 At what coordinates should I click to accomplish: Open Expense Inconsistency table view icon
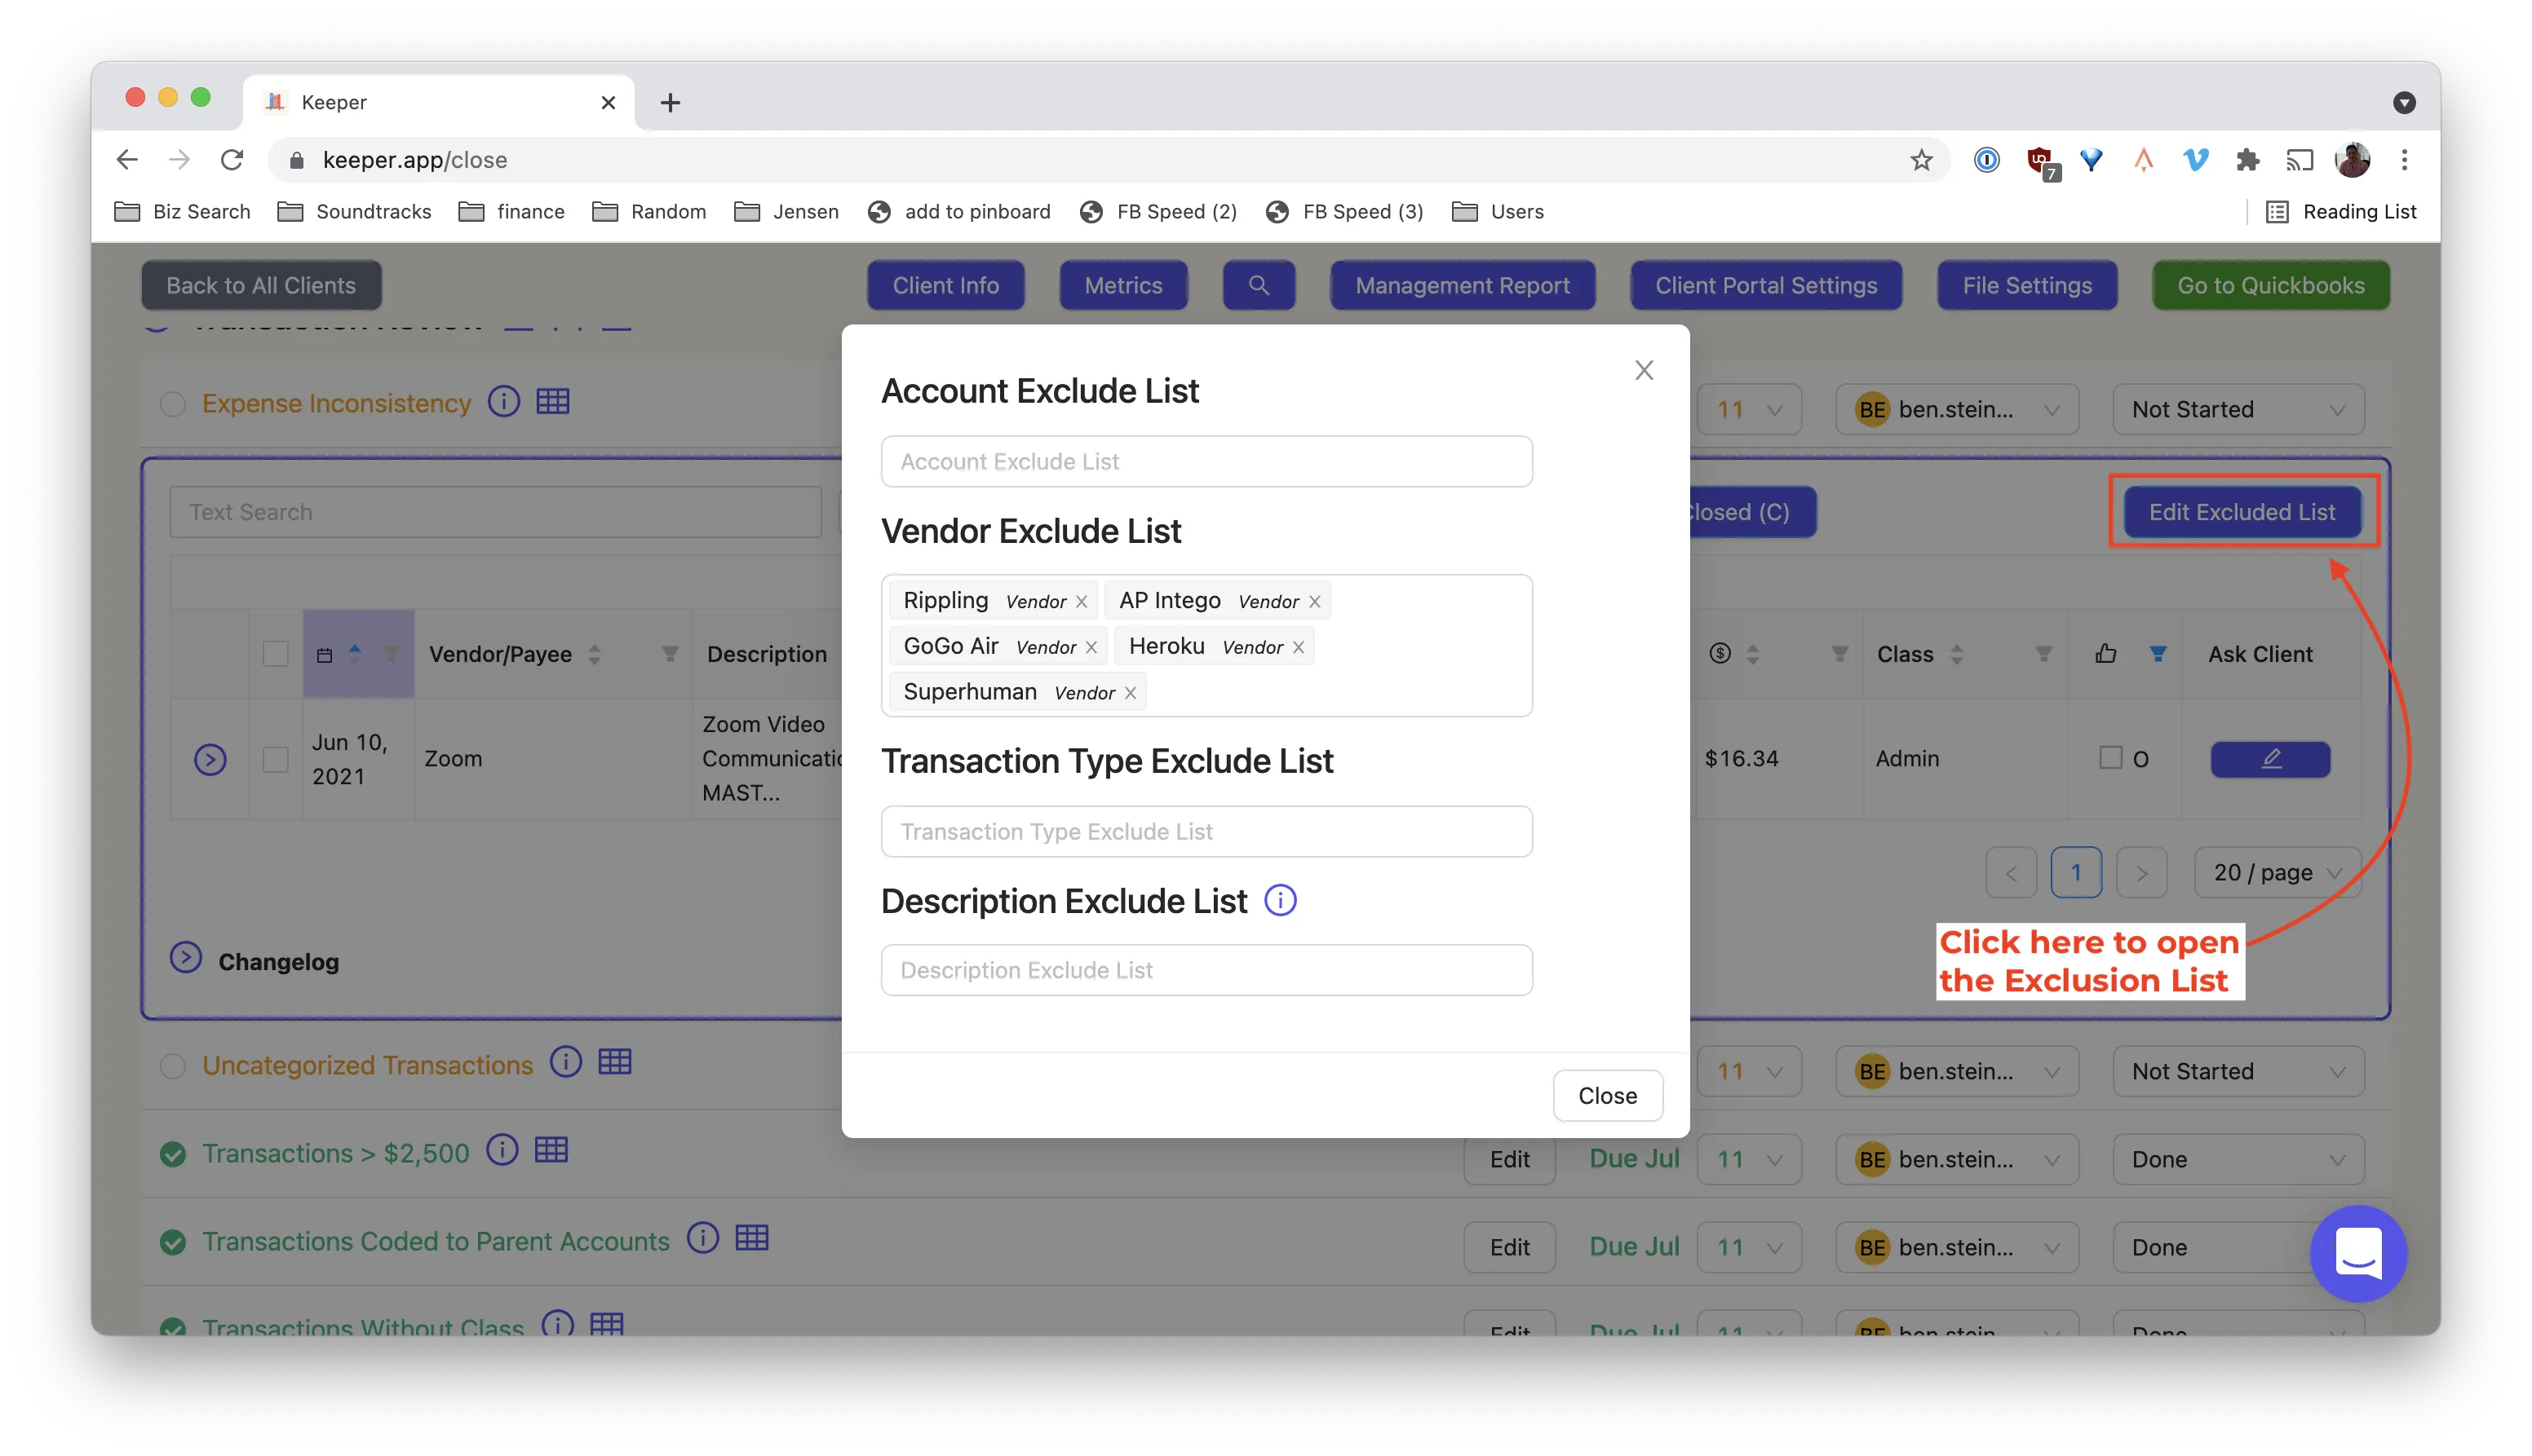coord(552,402)
